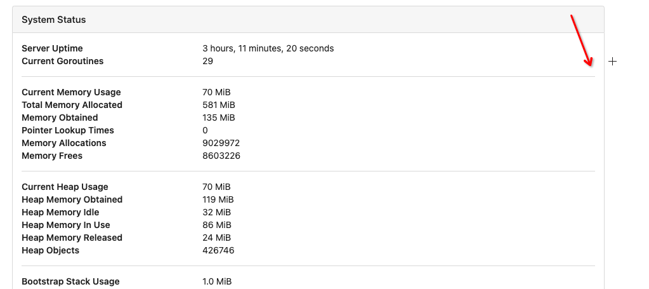
Task: Click the Total Memory Allocated label
Action: click(72, 105)
